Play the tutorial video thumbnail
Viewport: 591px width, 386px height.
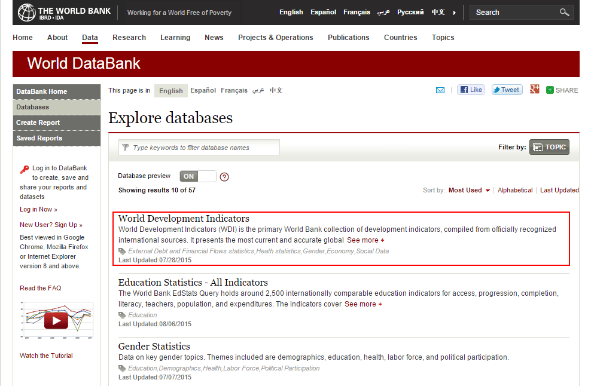[56, 320]
